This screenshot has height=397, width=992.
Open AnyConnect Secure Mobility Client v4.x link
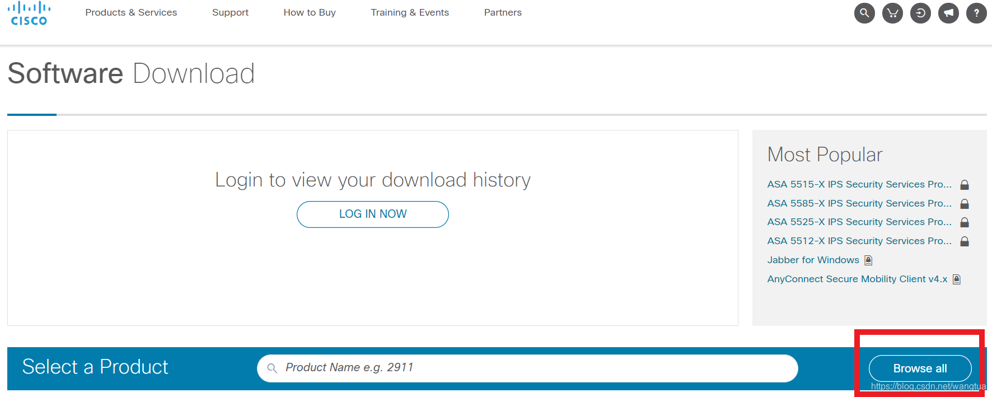click(x=857, y=279)
